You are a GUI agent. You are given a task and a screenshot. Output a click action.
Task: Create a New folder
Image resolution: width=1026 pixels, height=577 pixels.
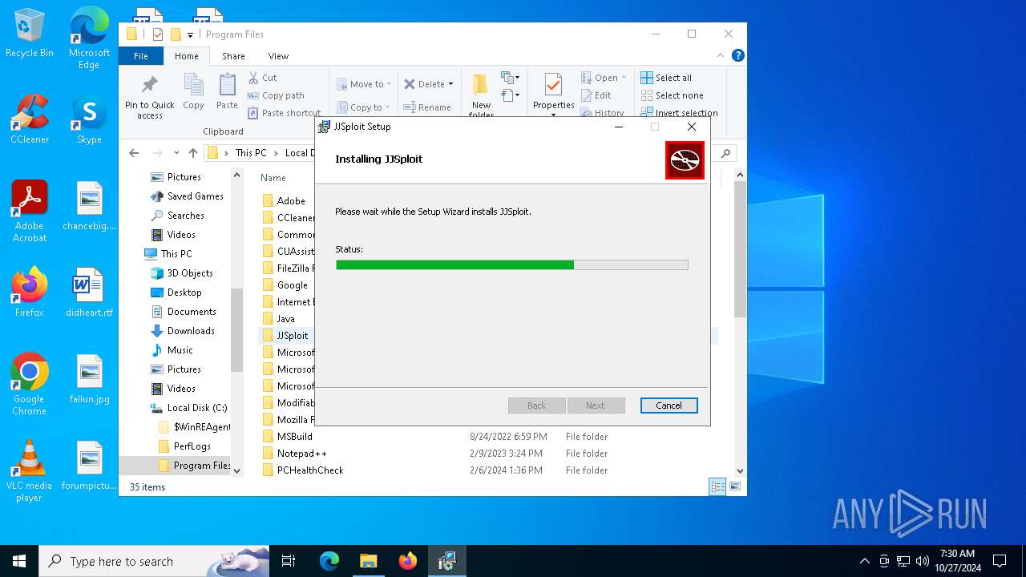click(481, 96)
